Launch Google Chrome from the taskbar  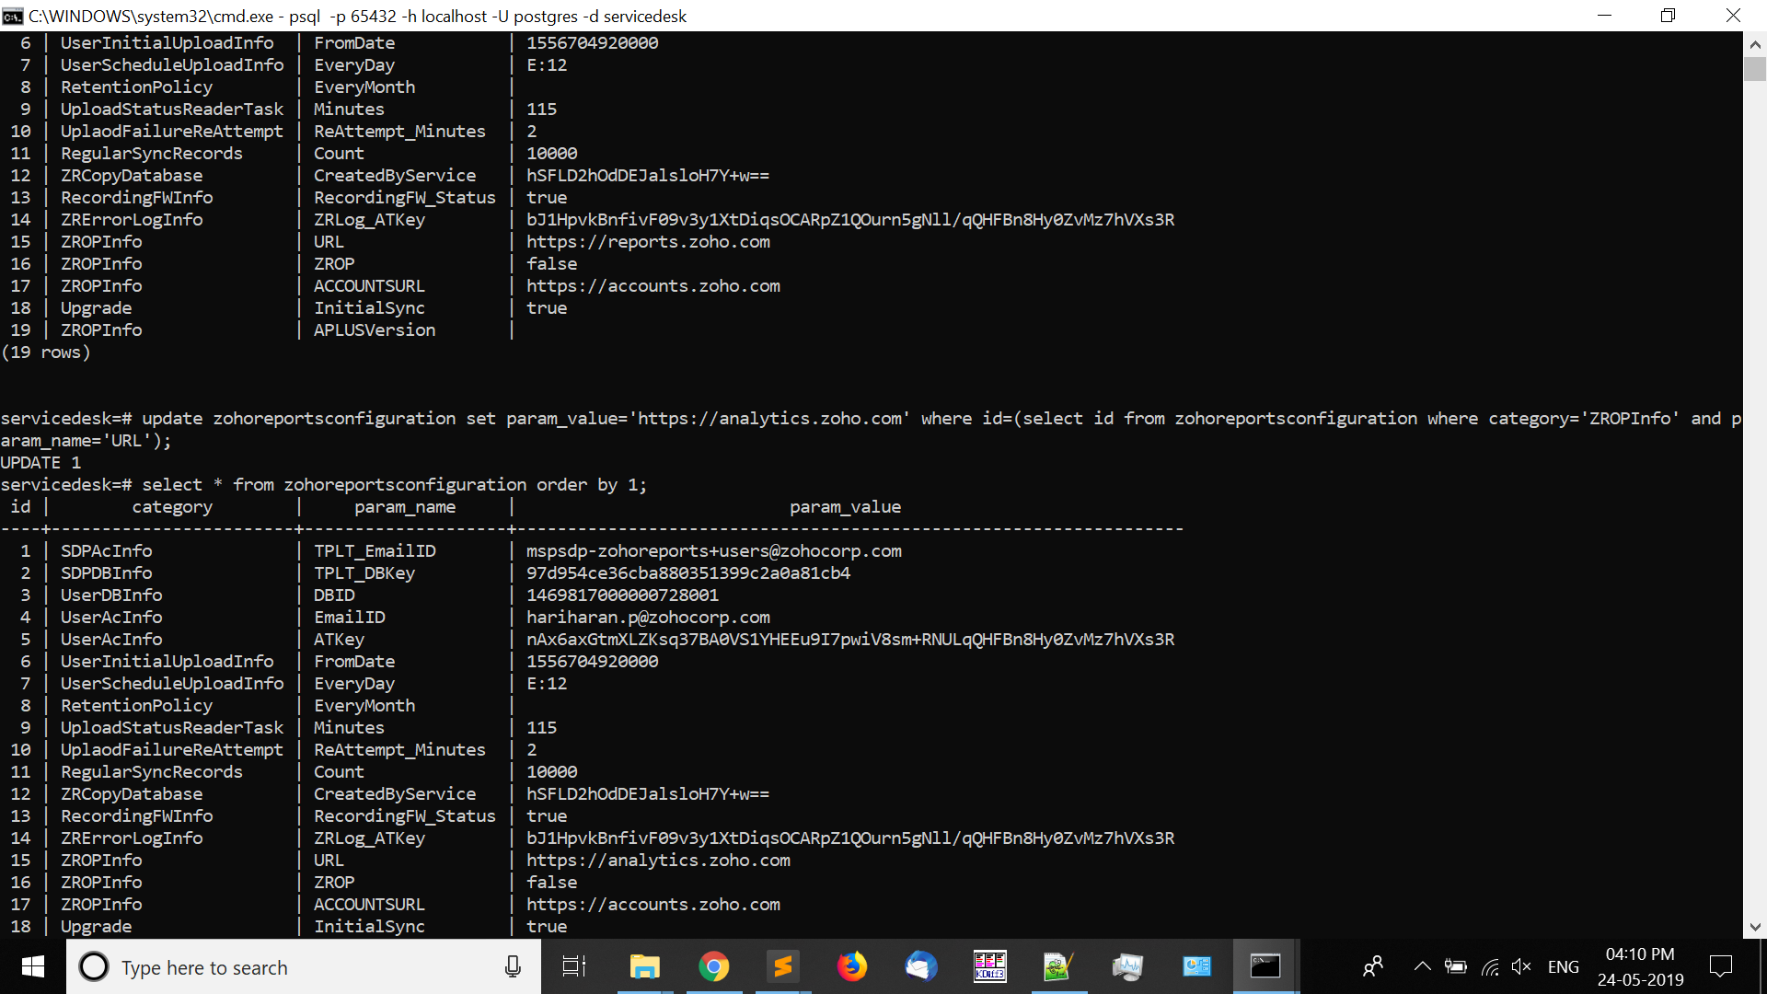click(713, 966)
